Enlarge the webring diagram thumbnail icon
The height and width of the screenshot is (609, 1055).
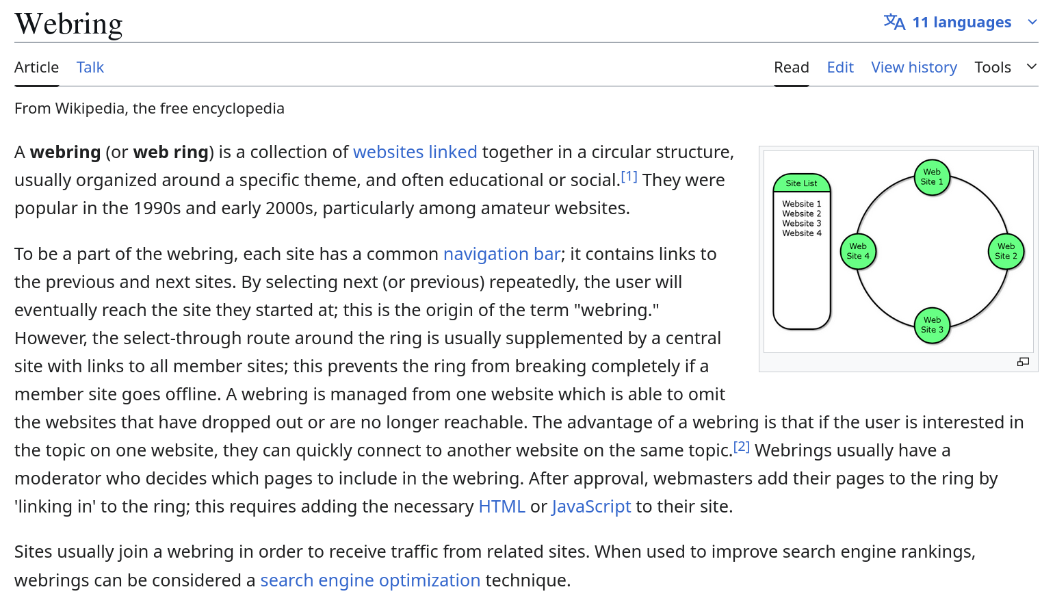(x=1023, y=362)
